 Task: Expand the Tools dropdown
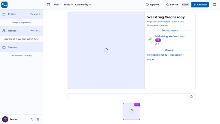tap(68, 5)
